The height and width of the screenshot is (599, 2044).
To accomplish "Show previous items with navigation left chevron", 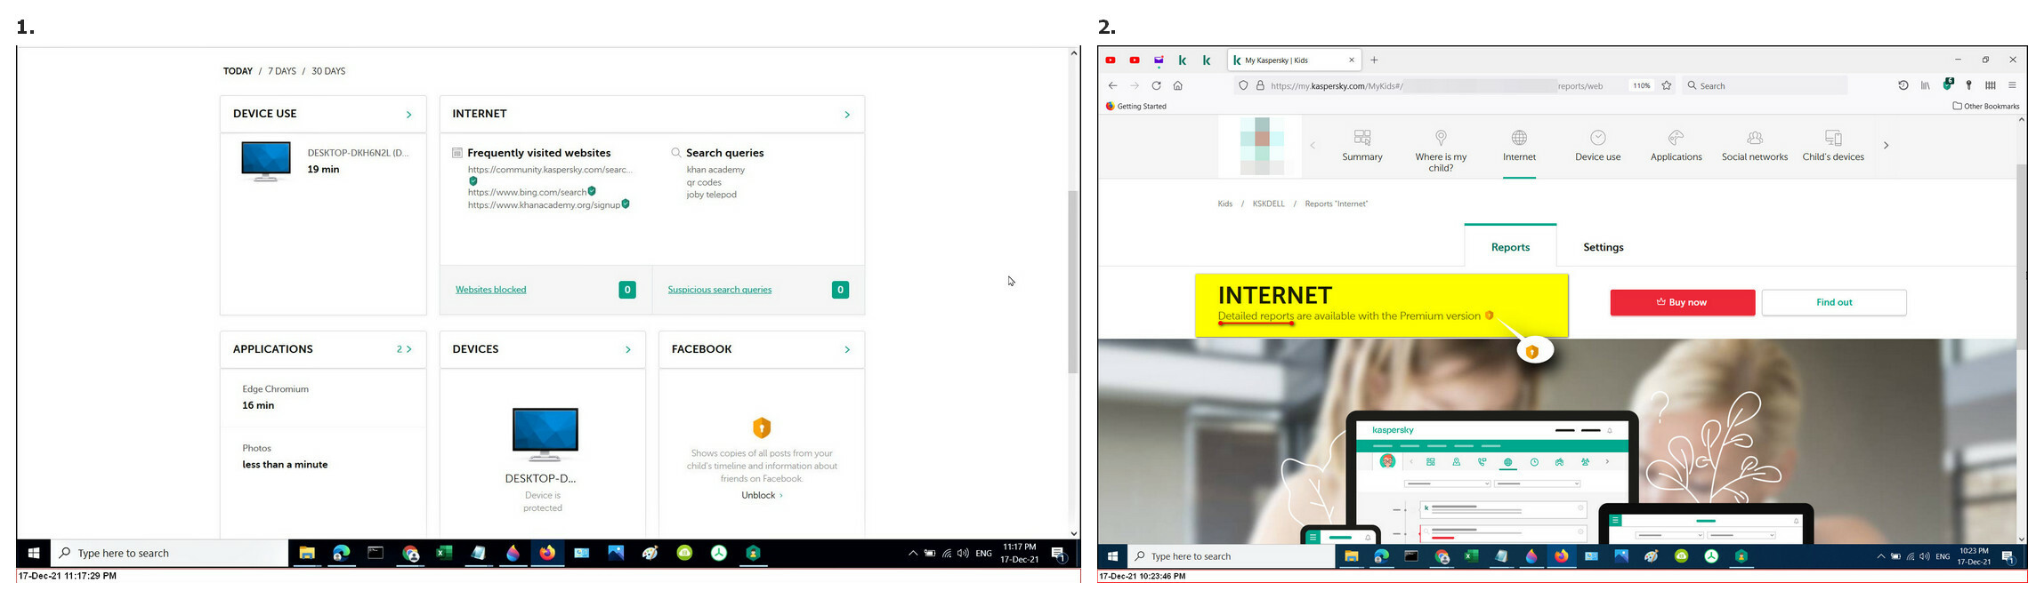I will [x=1313, y=145].
